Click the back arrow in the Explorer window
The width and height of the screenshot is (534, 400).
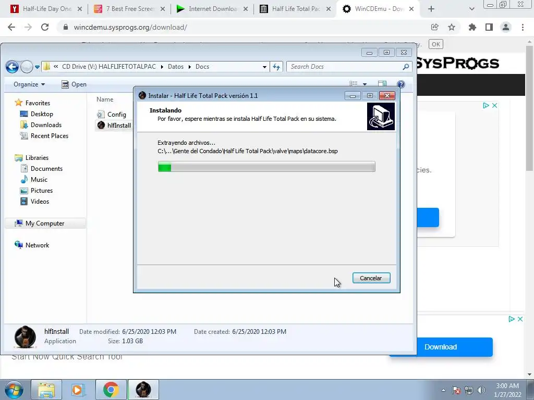[13, 67]
